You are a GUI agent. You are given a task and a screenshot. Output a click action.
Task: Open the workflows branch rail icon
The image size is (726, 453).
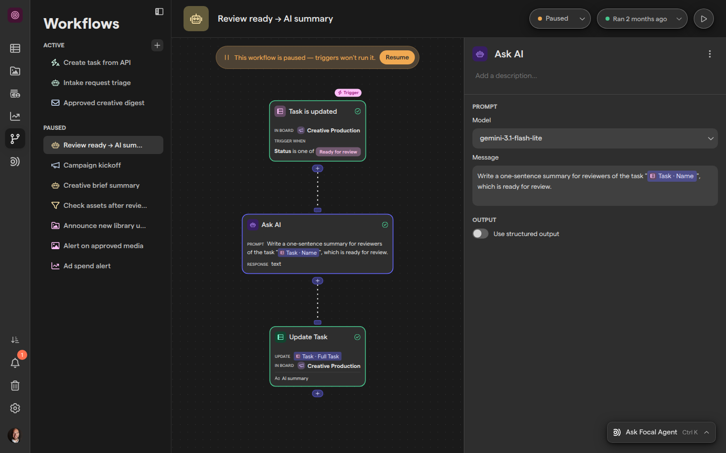15,138
